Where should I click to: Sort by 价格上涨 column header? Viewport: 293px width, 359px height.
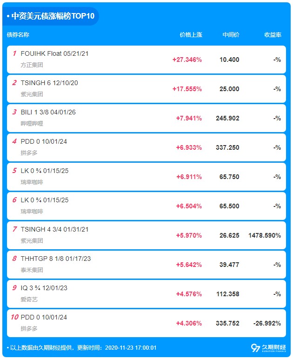tap(191, 35)
